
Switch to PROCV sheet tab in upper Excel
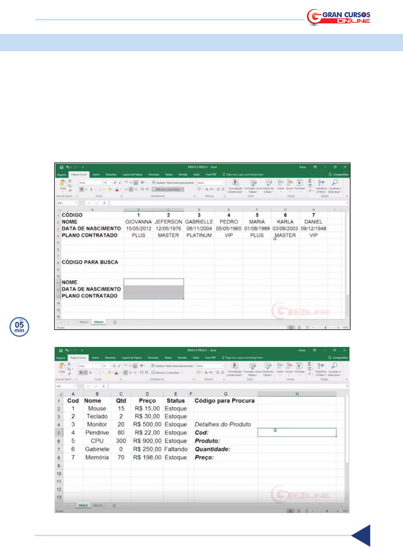click(84, 322)
